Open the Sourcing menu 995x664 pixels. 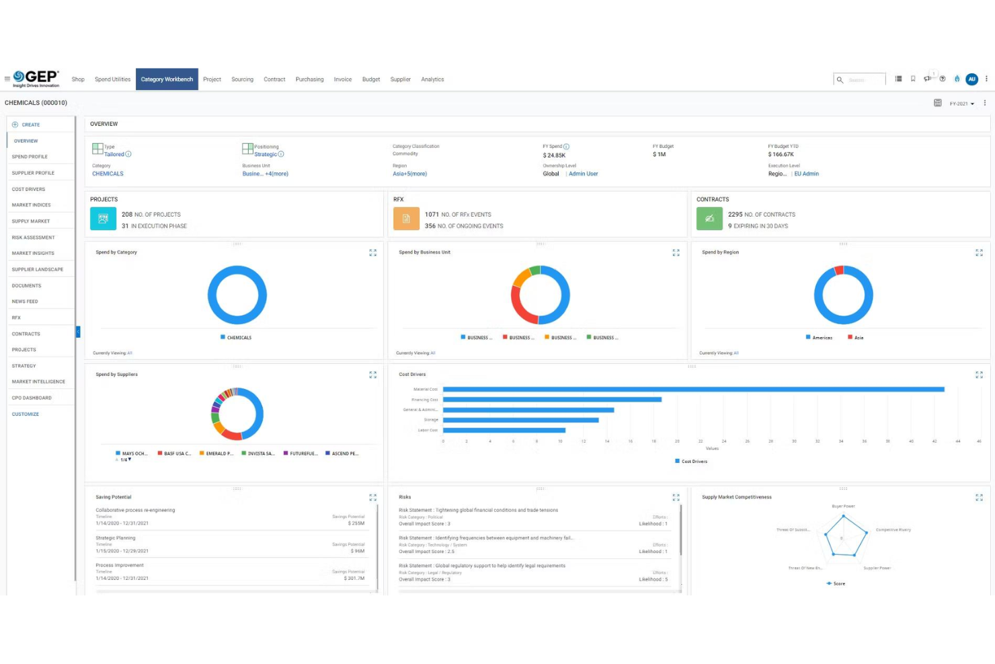(242, 79)
